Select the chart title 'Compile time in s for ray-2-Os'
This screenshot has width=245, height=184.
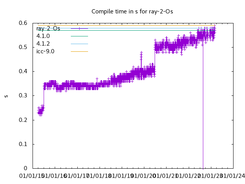pos(132,11)
